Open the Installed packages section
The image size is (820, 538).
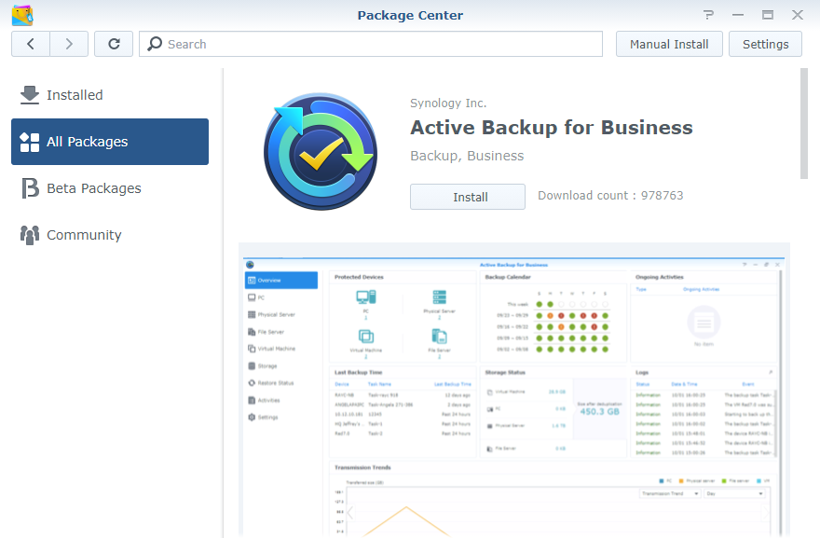click(110, 95)
